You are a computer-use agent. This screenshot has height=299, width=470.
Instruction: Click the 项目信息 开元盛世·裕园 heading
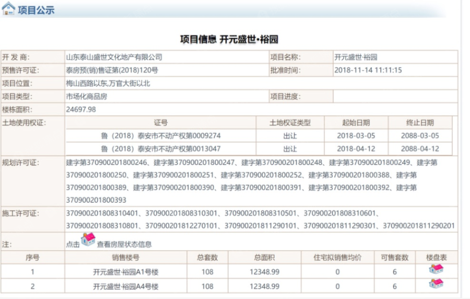229,39
